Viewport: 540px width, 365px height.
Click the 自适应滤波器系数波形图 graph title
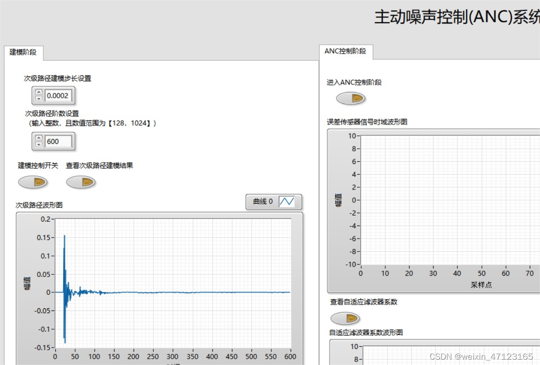pos(365,332)
